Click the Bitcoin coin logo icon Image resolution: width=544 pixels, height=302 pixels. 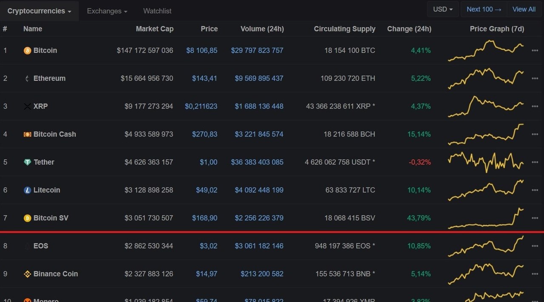pos(27,51)
